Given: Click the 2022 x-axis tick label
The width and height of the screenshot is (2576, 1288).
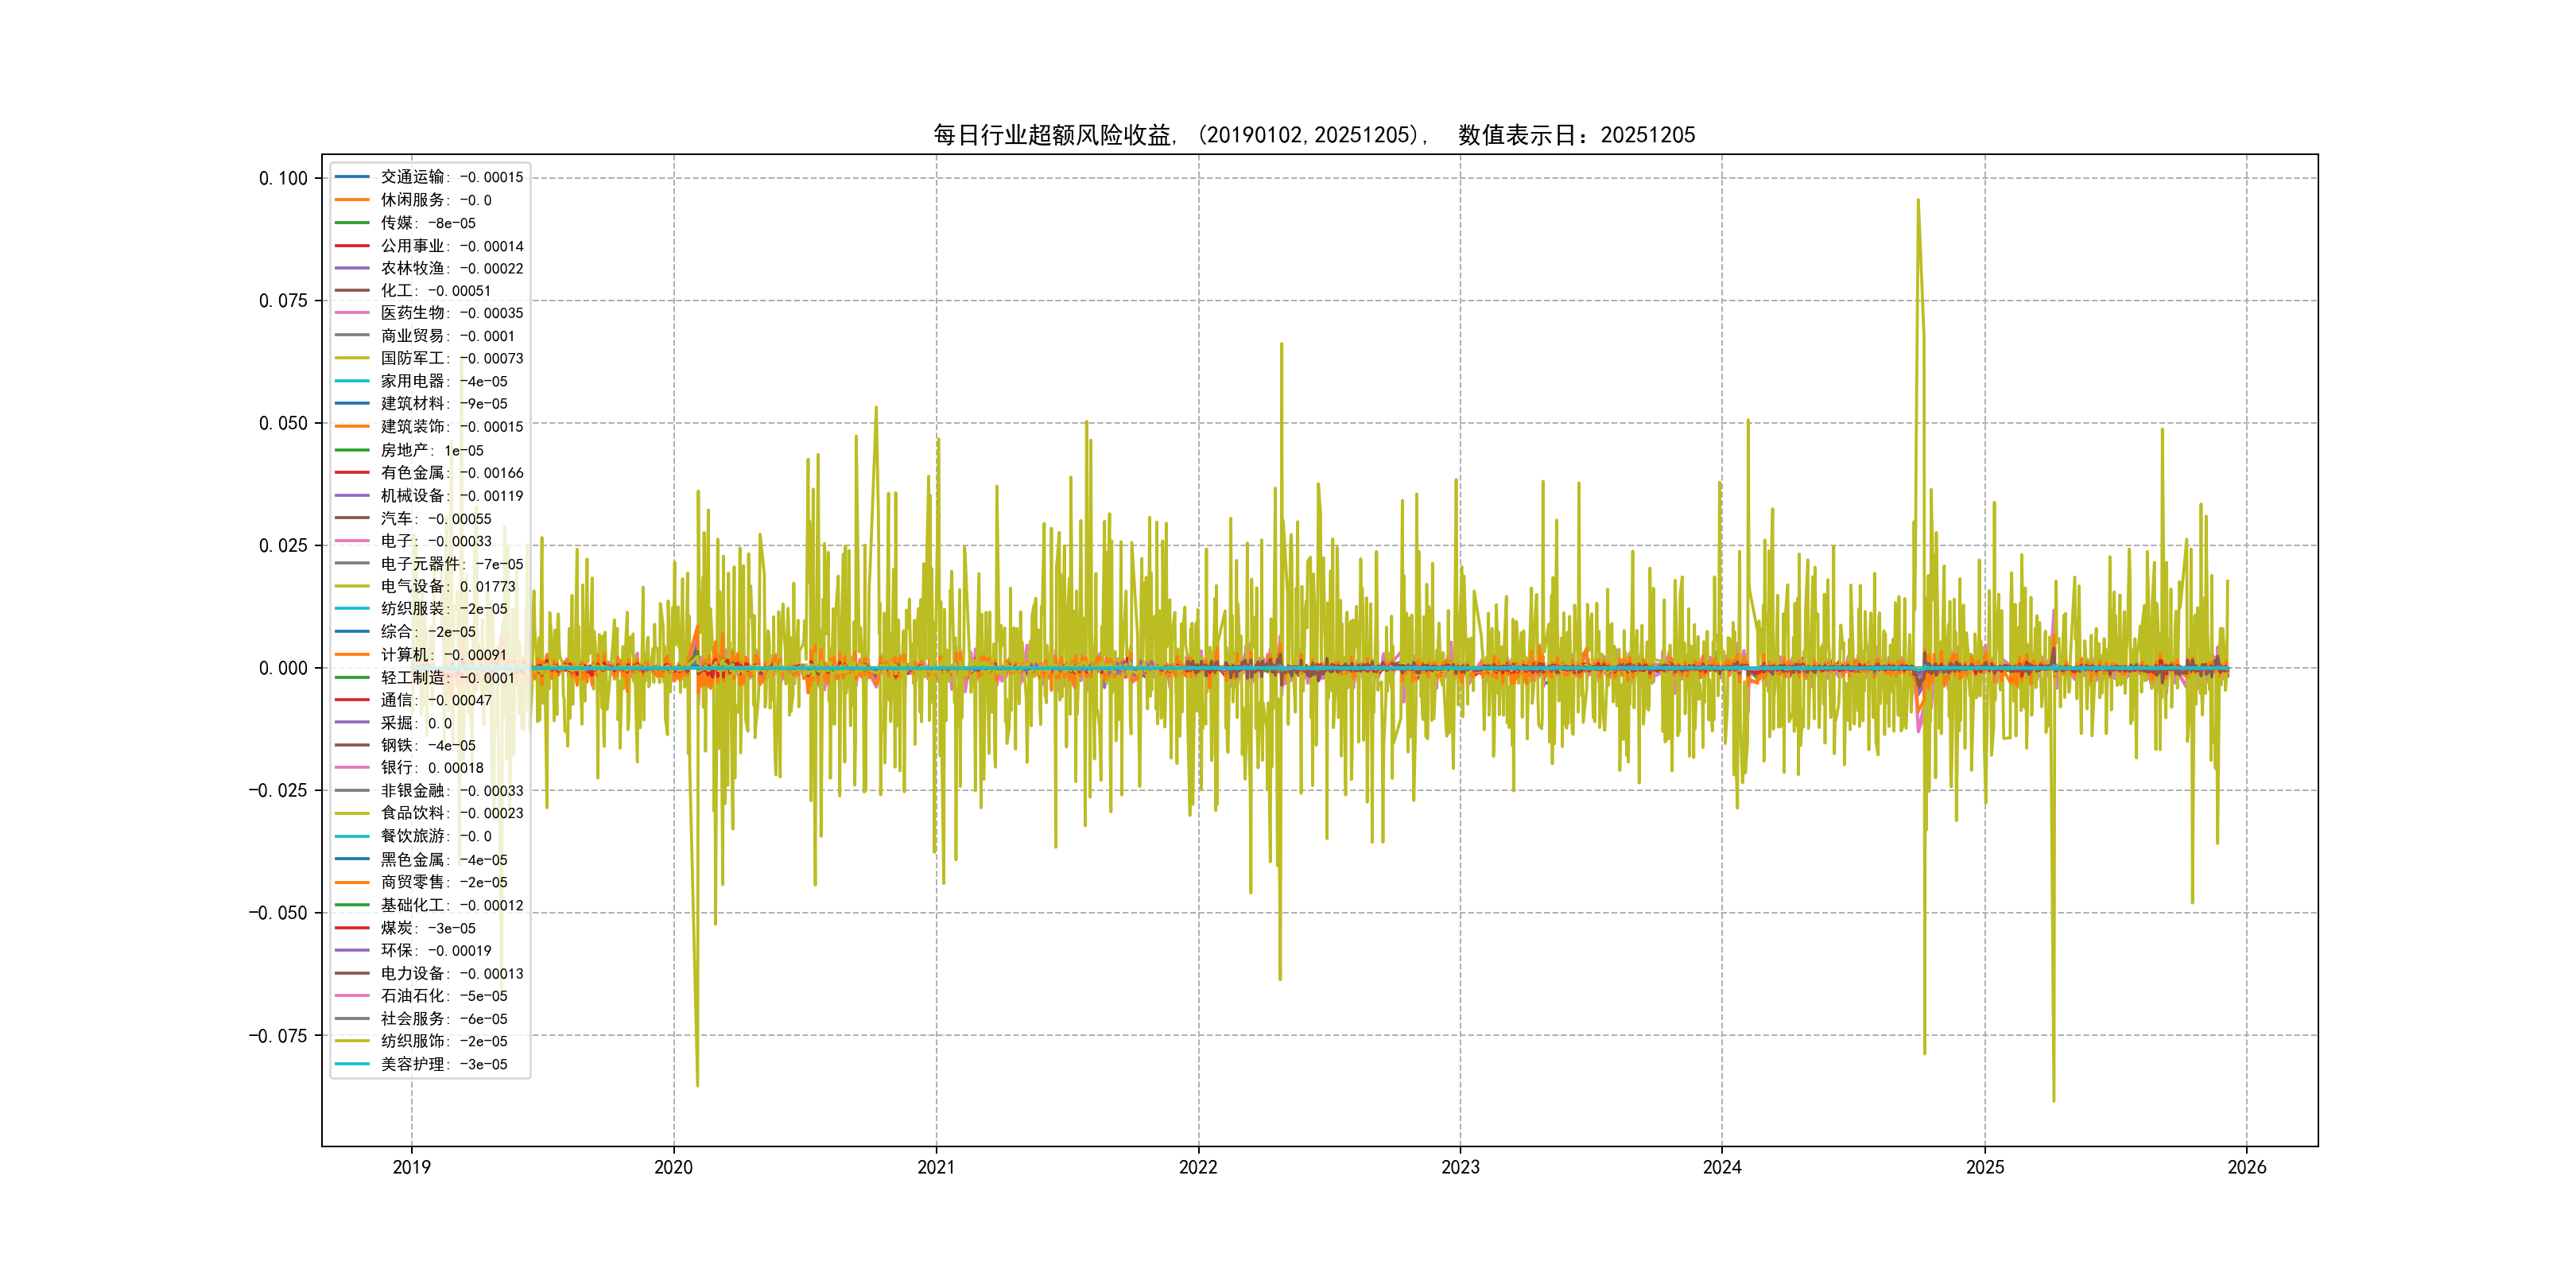Looking at the screenshot, I should [x=1198, y=1167].
